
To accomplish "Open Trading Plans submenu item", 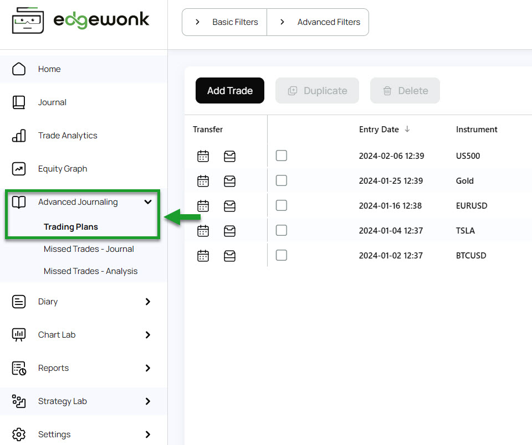I will (71, 227).
